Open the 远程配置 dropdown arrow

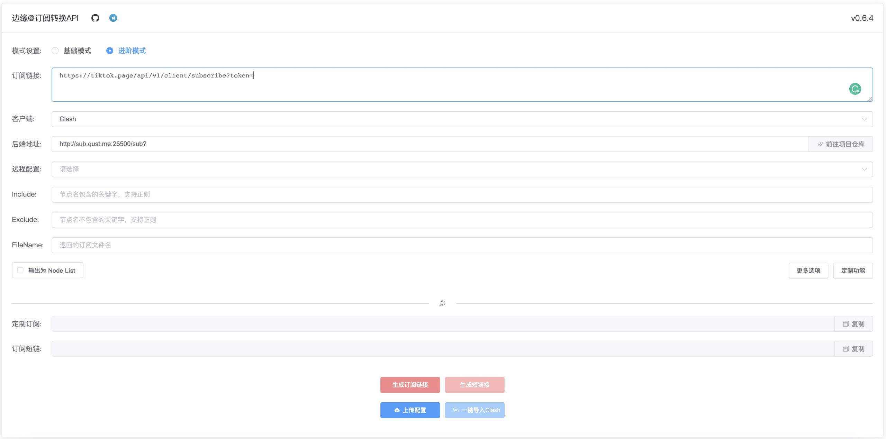coord(864,169)
